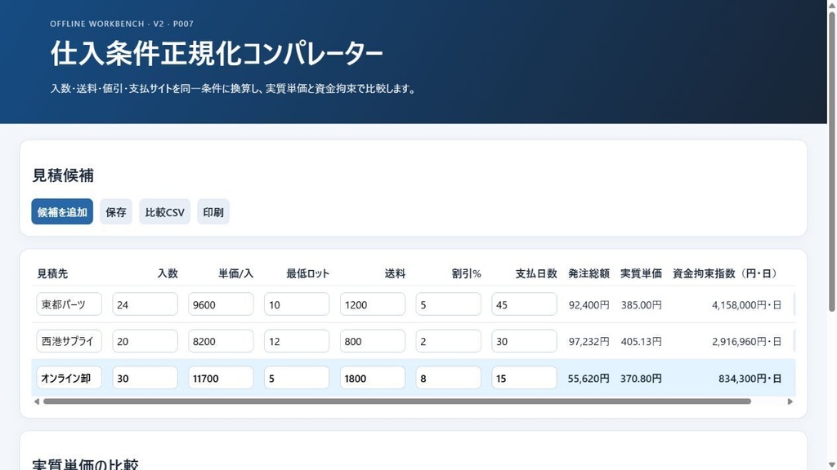Click the 支払日数 column header
This screenshot has height=470, width=837.
(536, 273)
